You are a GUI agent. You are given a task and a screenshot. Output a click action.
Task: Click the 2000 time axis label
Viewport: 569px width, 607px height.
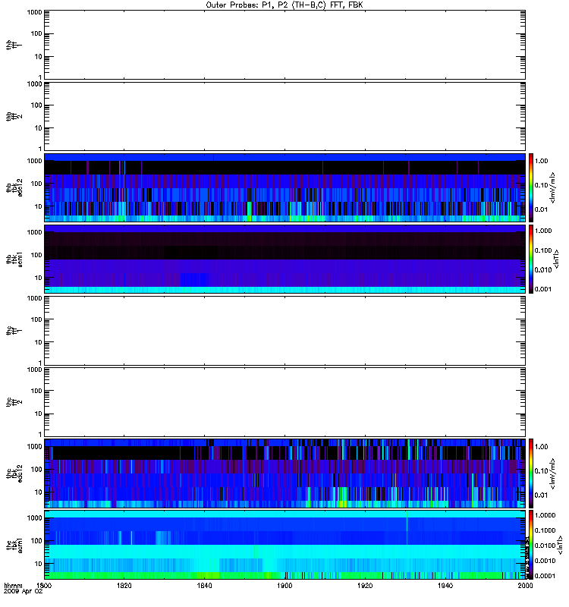pyautogui.click(x=525, y=586)
